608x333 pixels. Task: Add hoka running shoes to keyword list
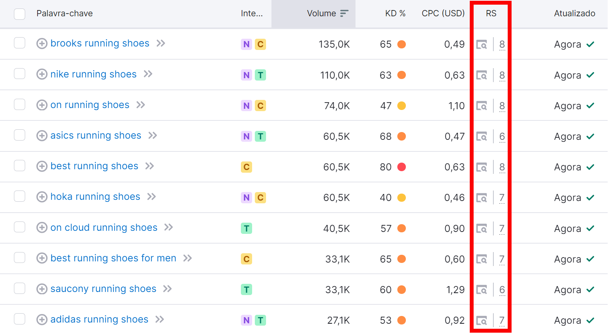[x=42, y=197]
